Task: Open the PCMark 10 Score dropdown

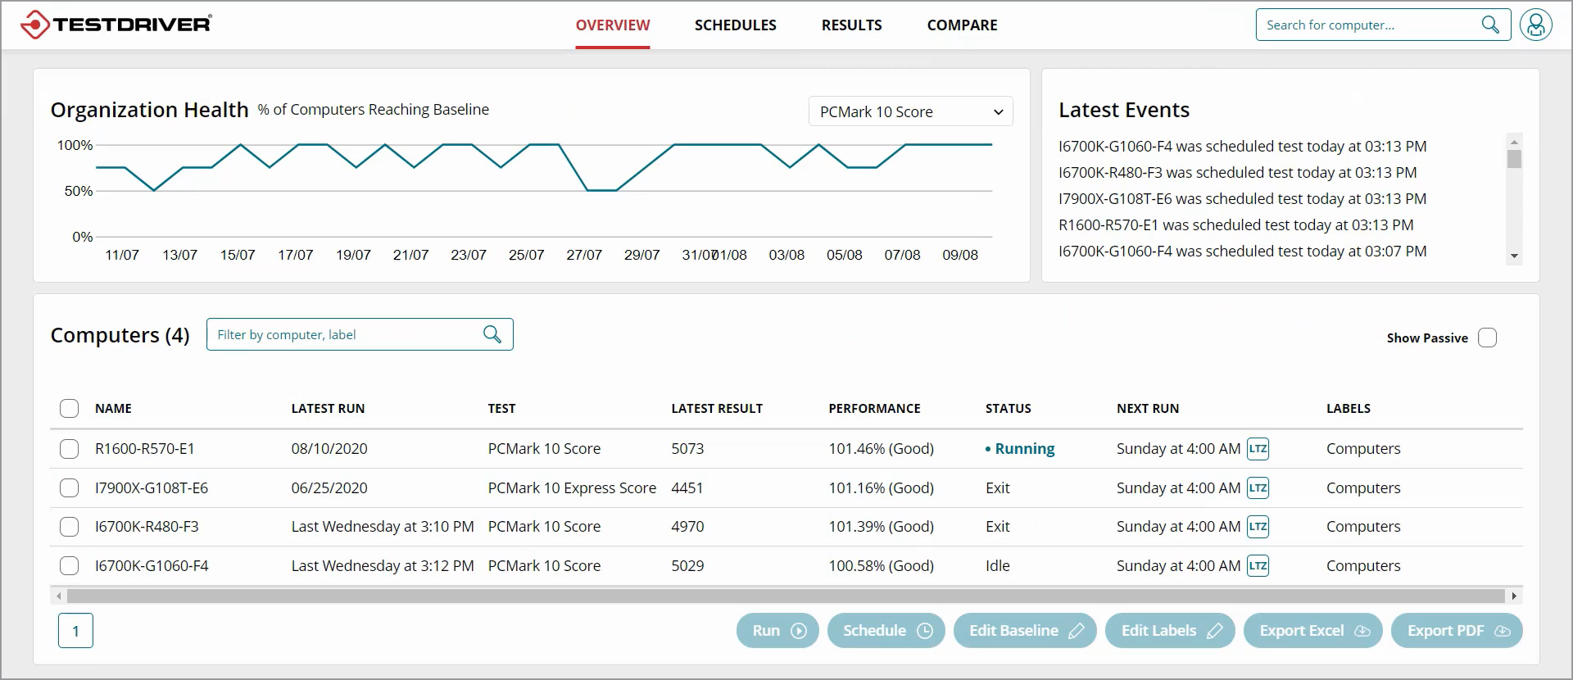Action: [x=910, y=111]
